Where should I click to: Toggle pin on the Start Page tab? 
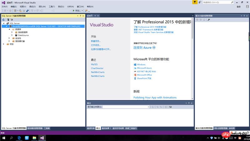pos(95,16)
